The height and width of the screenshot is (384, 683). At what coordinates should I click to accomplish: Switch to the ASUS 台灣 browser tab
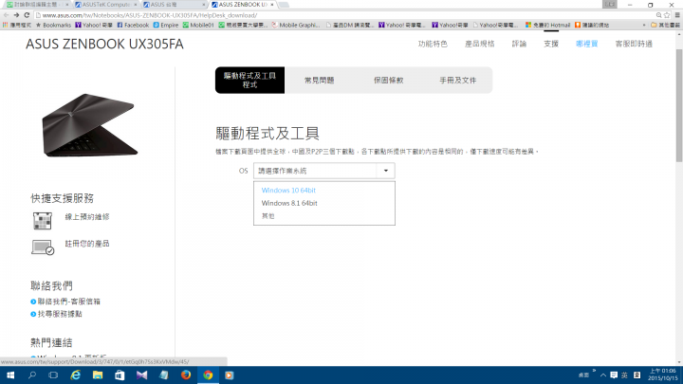(x=174, y=5)
